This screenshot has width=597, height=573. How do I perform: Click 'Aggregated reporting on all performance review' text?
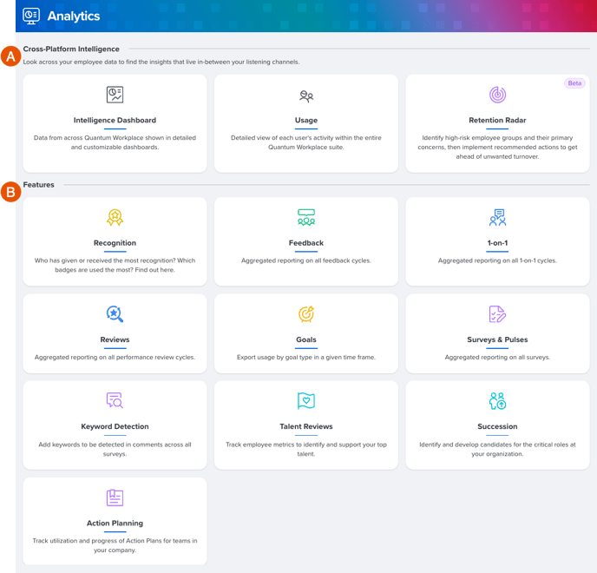pyautogui.click(x=115, y=357)
